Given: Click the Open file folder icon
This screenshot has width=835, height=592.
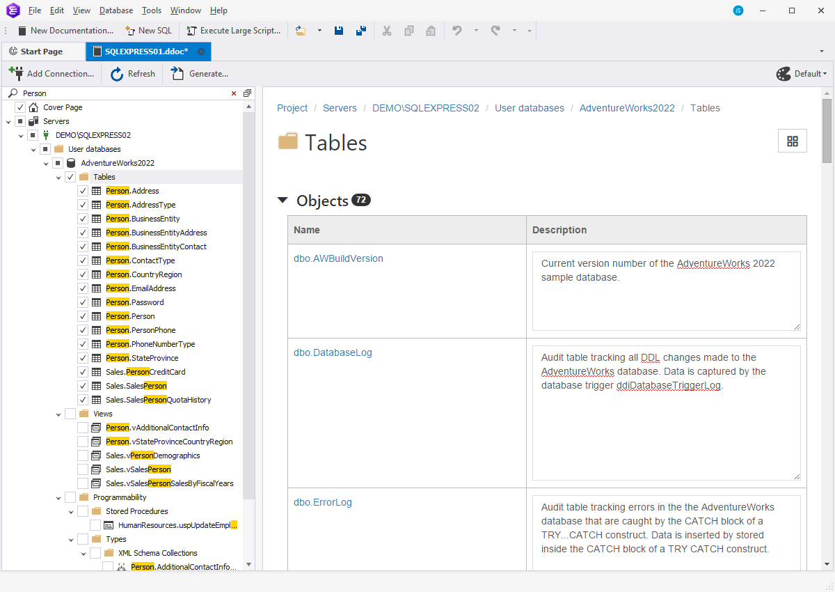Looking at the screenshot, I should (x=301, y=31).
